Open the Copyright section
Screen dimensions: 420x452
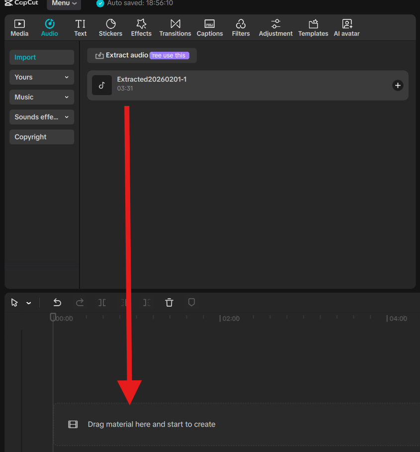tap(42, 136)
